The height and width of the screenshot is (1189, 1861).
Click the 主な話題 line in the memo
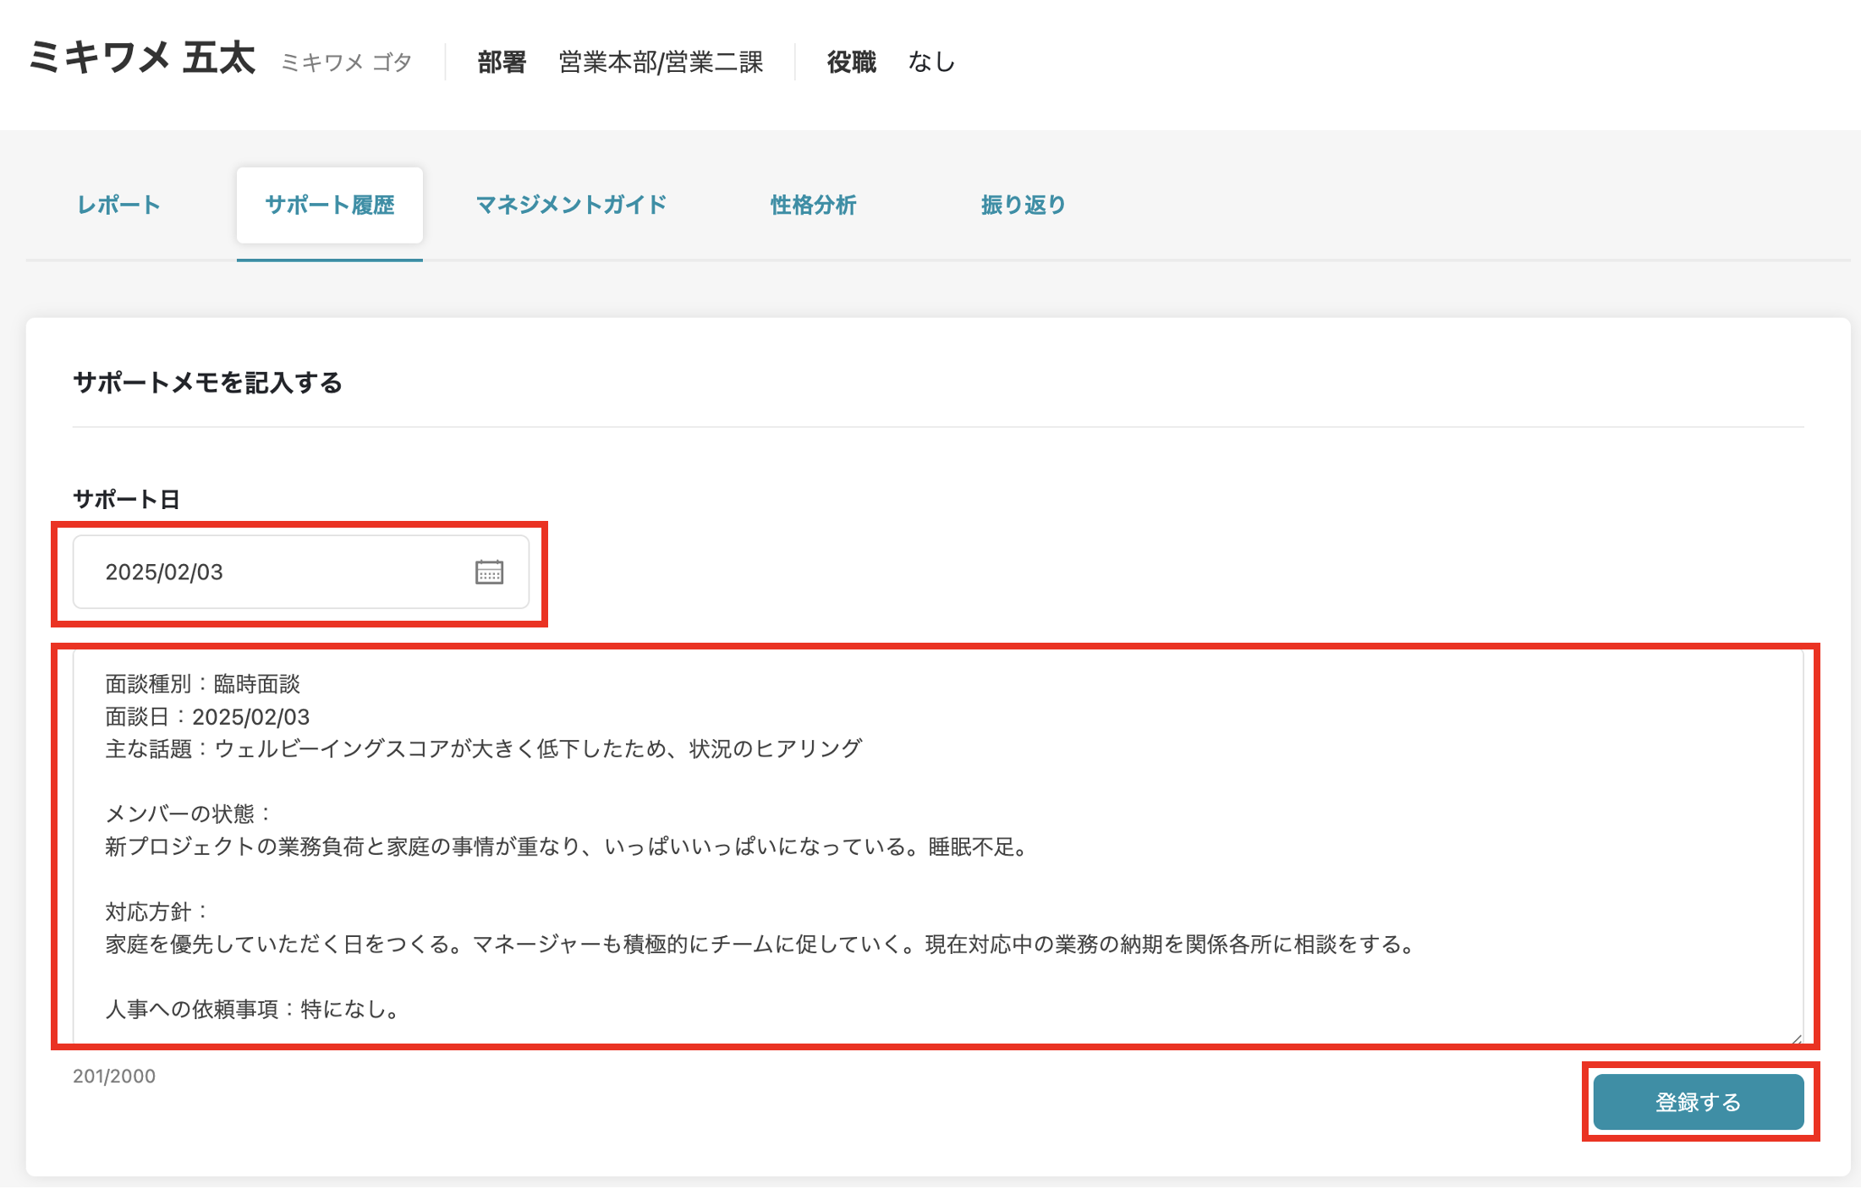482,749
